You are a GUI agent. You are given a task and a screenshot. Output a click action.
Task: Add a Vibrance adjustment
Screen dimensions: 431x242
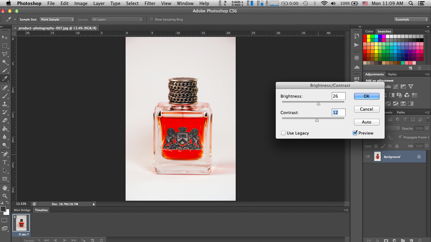[x=410, y=86]
